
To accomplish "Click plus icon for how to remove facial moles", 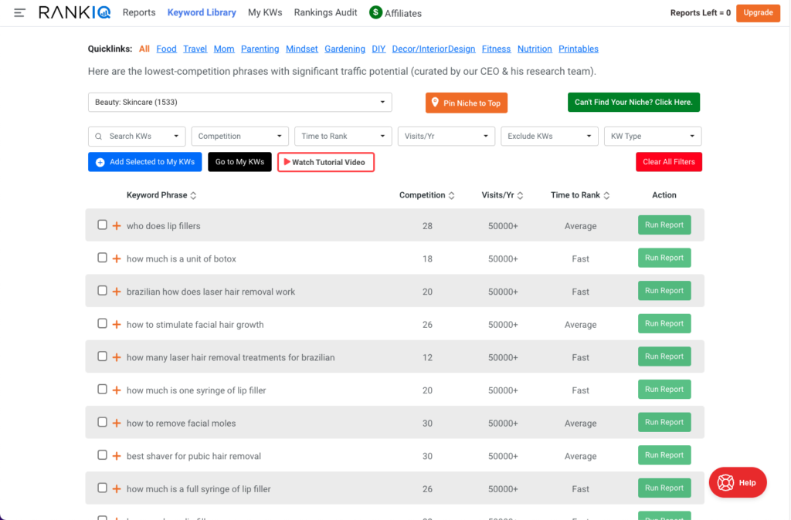I will tap(117, 423).
